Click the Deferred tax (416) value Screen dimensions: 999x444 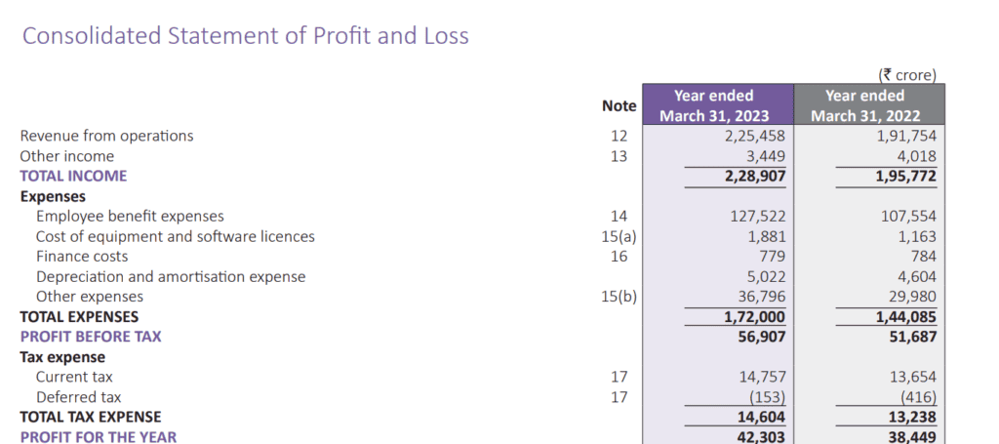tap(918, 397)
